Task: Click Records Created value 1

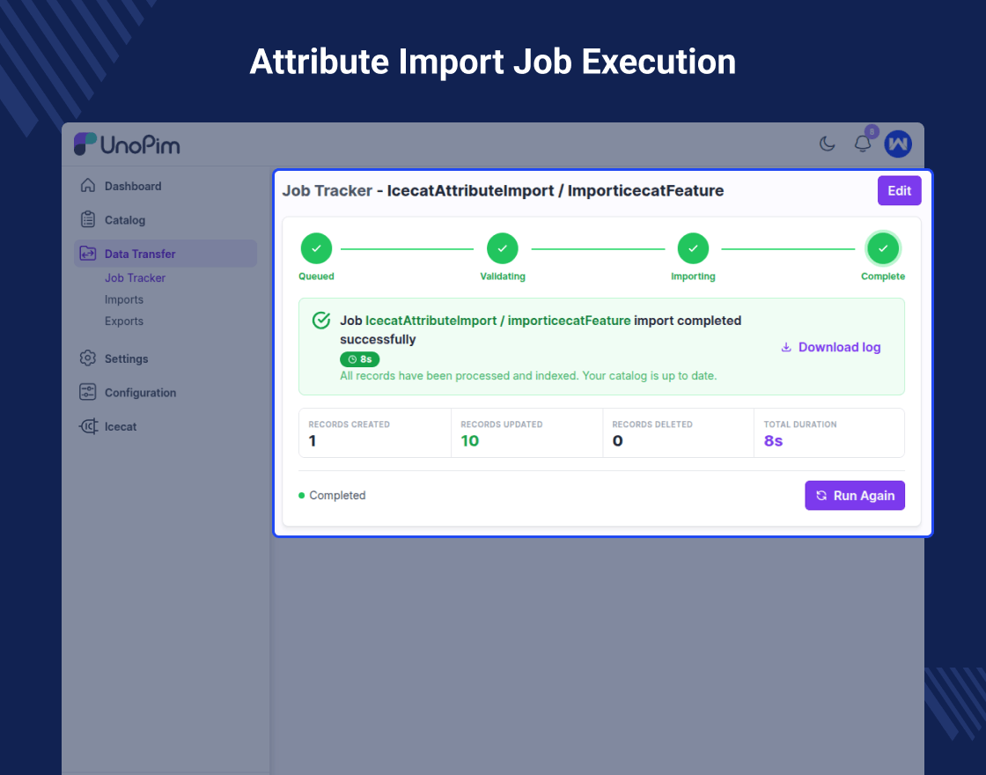Action: (313, 441)
